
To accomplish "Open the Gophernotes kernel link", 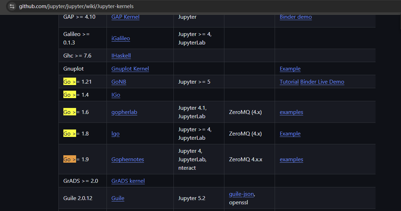I will (x=127, y=159).
